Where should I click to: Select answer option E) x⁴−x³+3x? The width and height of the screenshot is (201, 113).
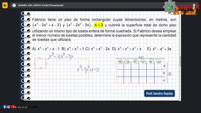[159, 49]
